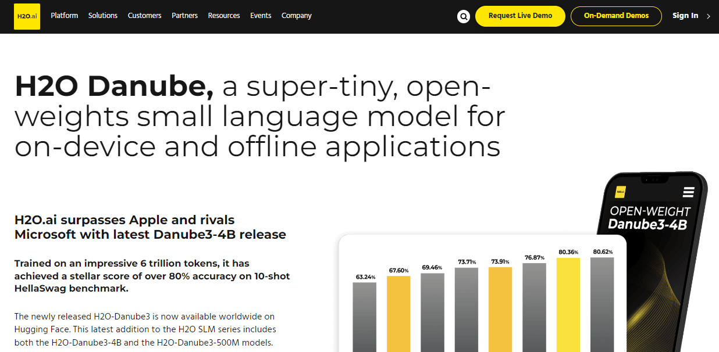Expand the Resources dropdown menu
The height and width of the screenshot is (352, 719).
click(x=224, y=16)
